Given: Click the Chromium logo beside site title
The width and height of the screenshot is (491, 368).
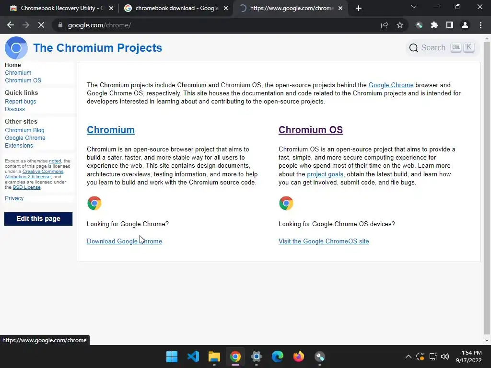Looking at the screenshot, I should (16, 48).
